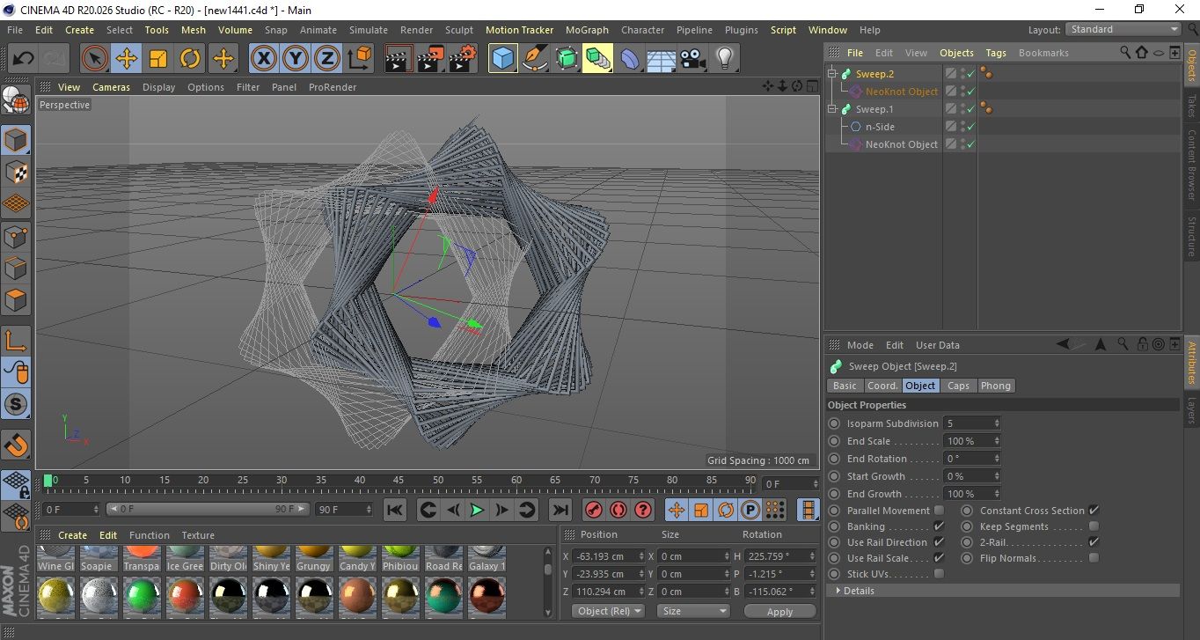The height and width of the screenshot is (640, 1200).
Task: Enable the Parallel Movement checkbox
Action: click(x=939, y=511)
